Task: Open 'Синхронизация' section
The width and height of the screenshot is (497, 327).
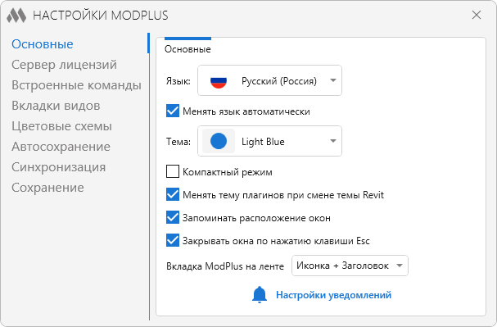Action: coord(58,167)
